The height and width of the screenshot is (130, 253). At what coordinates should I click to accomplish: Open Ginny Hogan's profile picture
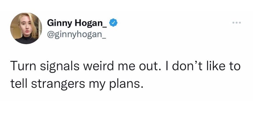[x=26, y=28]
